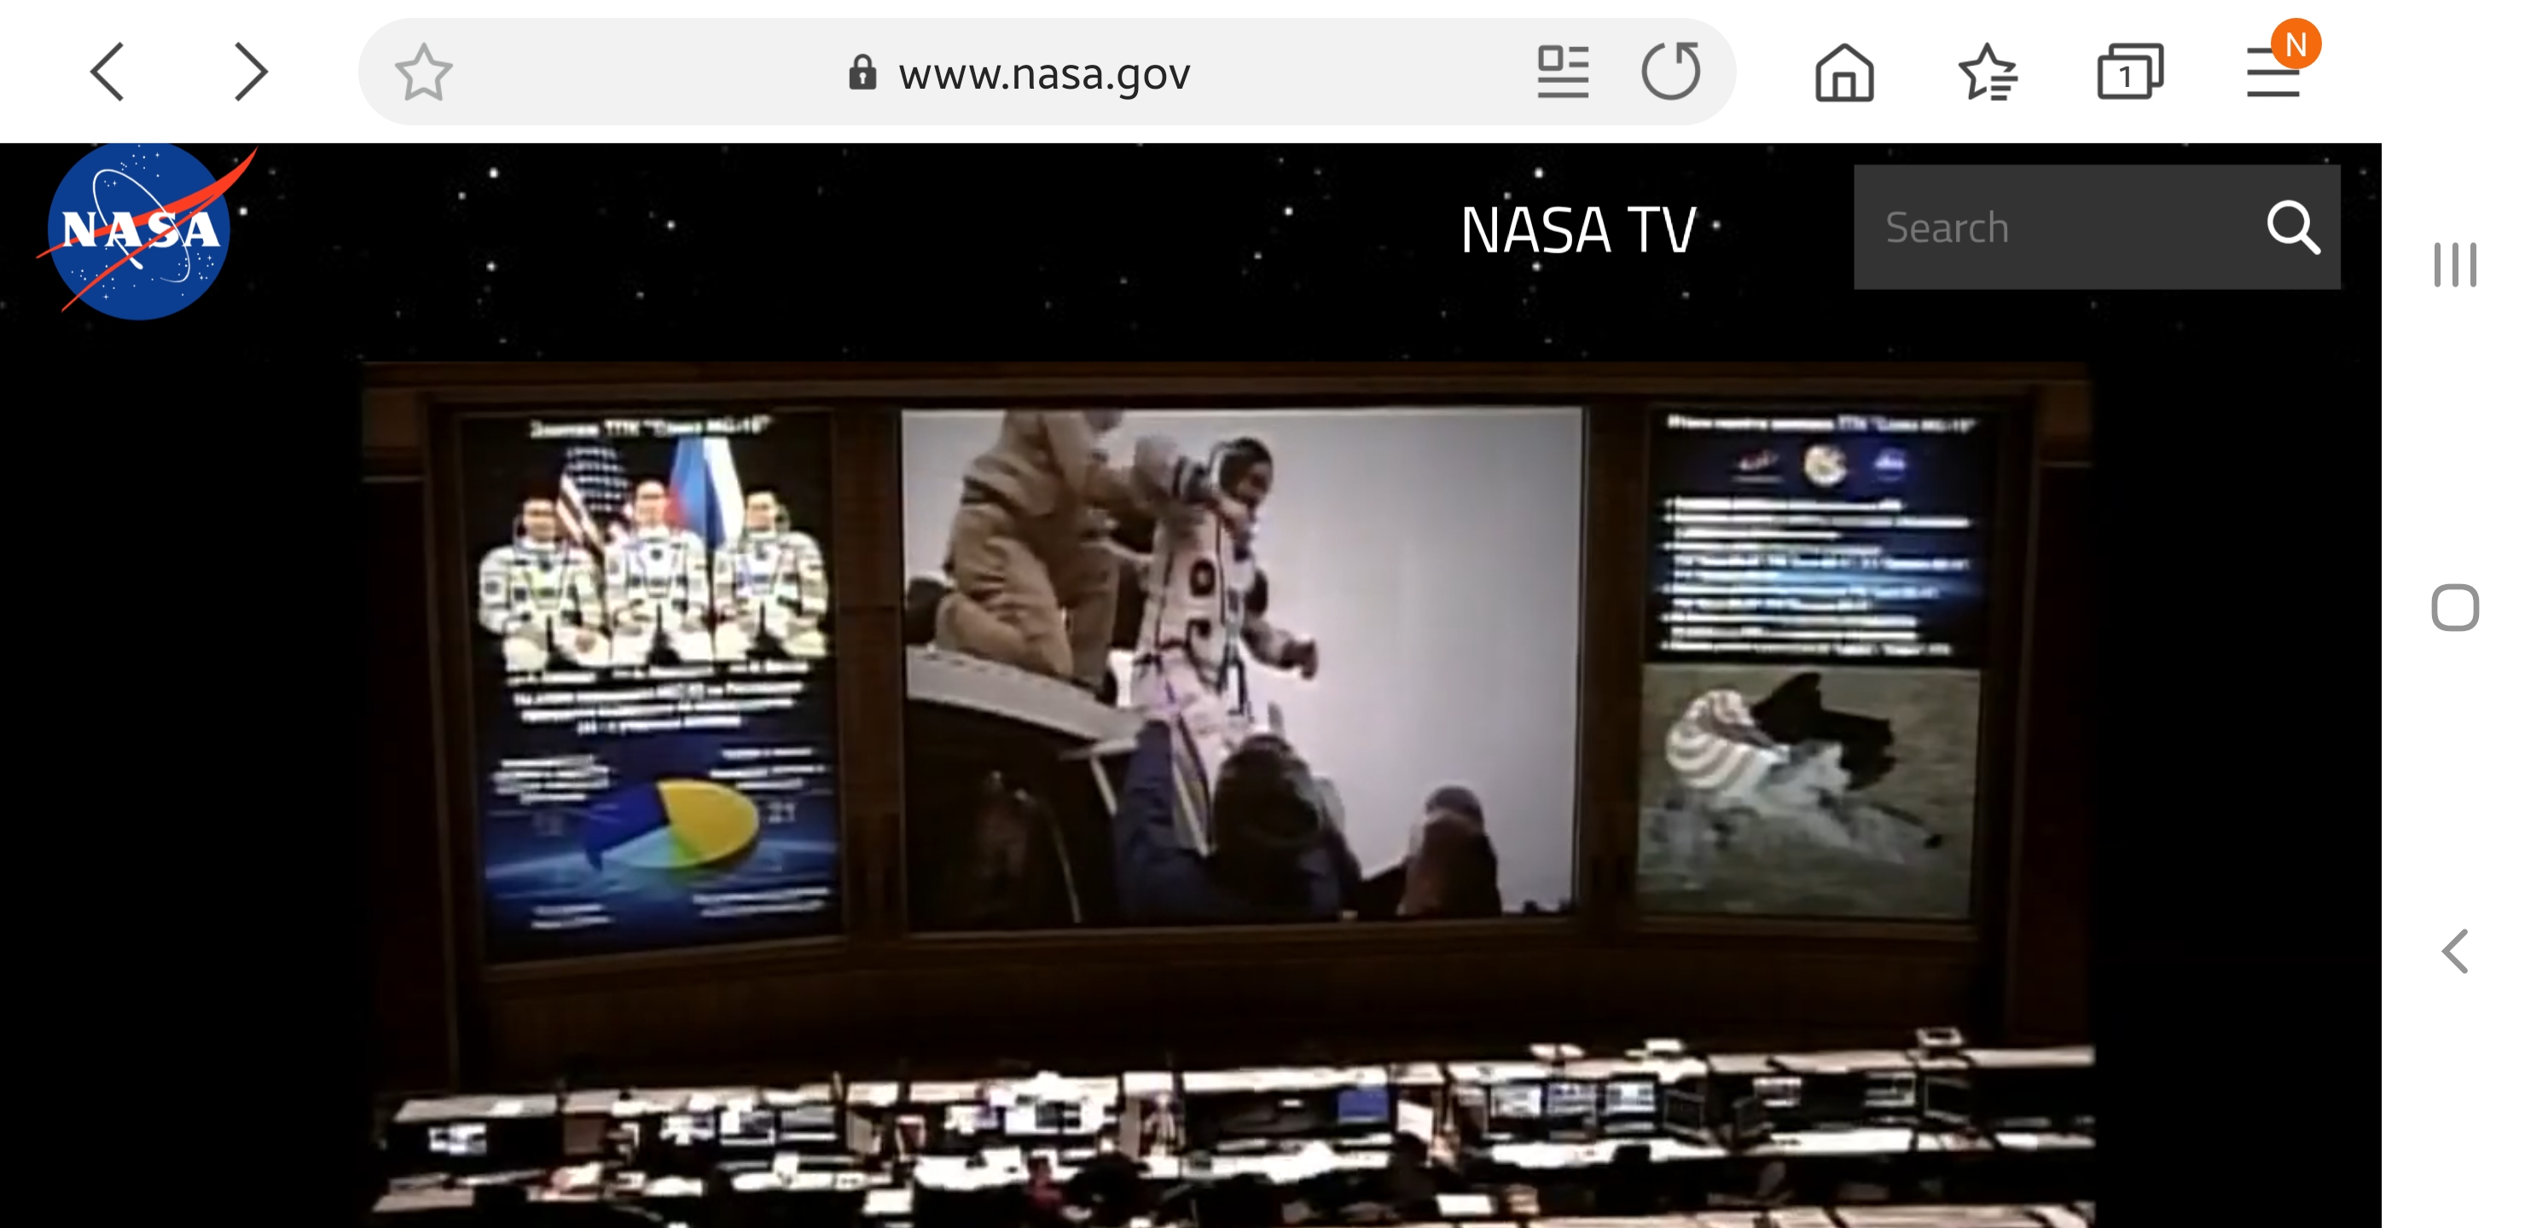
Task: Open browser hamburger menu
Action: 2272,75
